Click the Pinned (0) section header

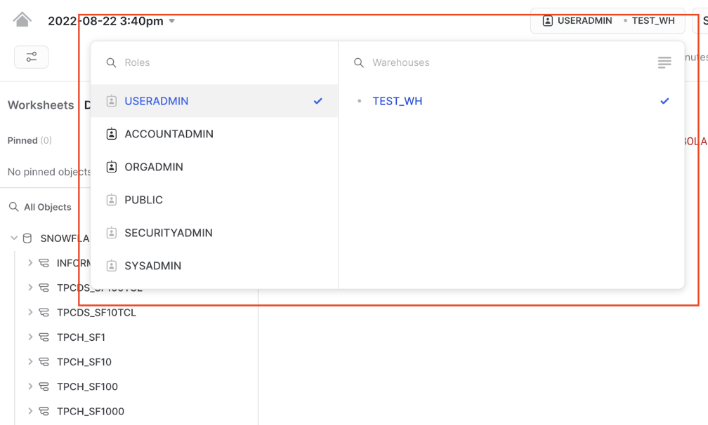click(x=29, y=140)
